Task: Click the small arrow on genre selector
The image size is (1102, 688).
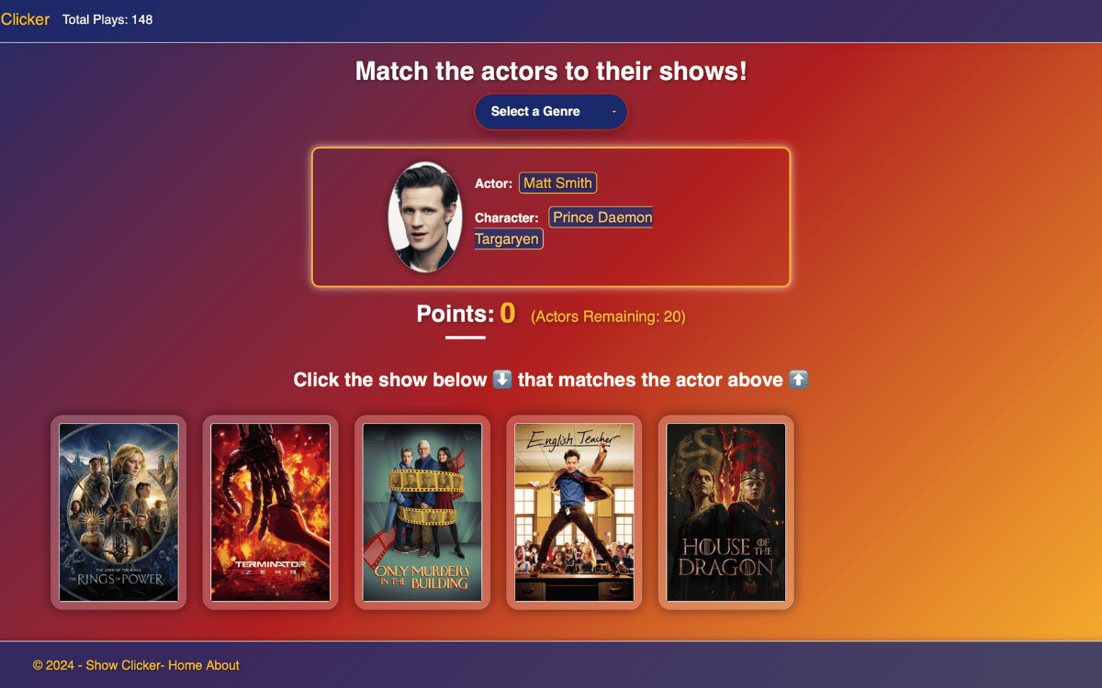Action: click(613, 112)
